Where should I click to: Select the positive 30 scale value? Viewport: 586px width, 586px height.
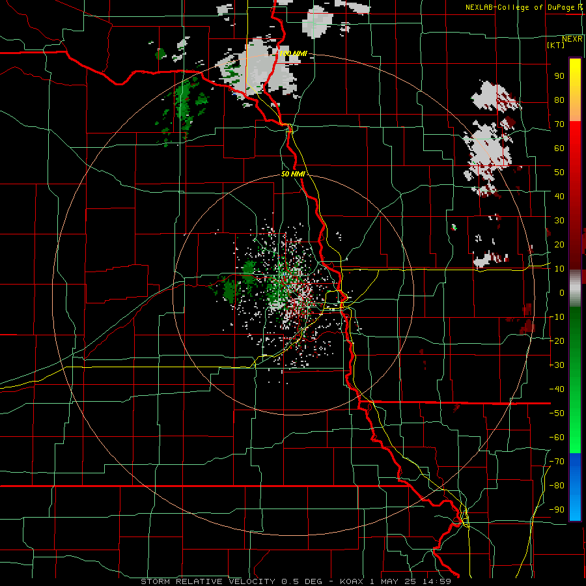click(x=559, y=221)
